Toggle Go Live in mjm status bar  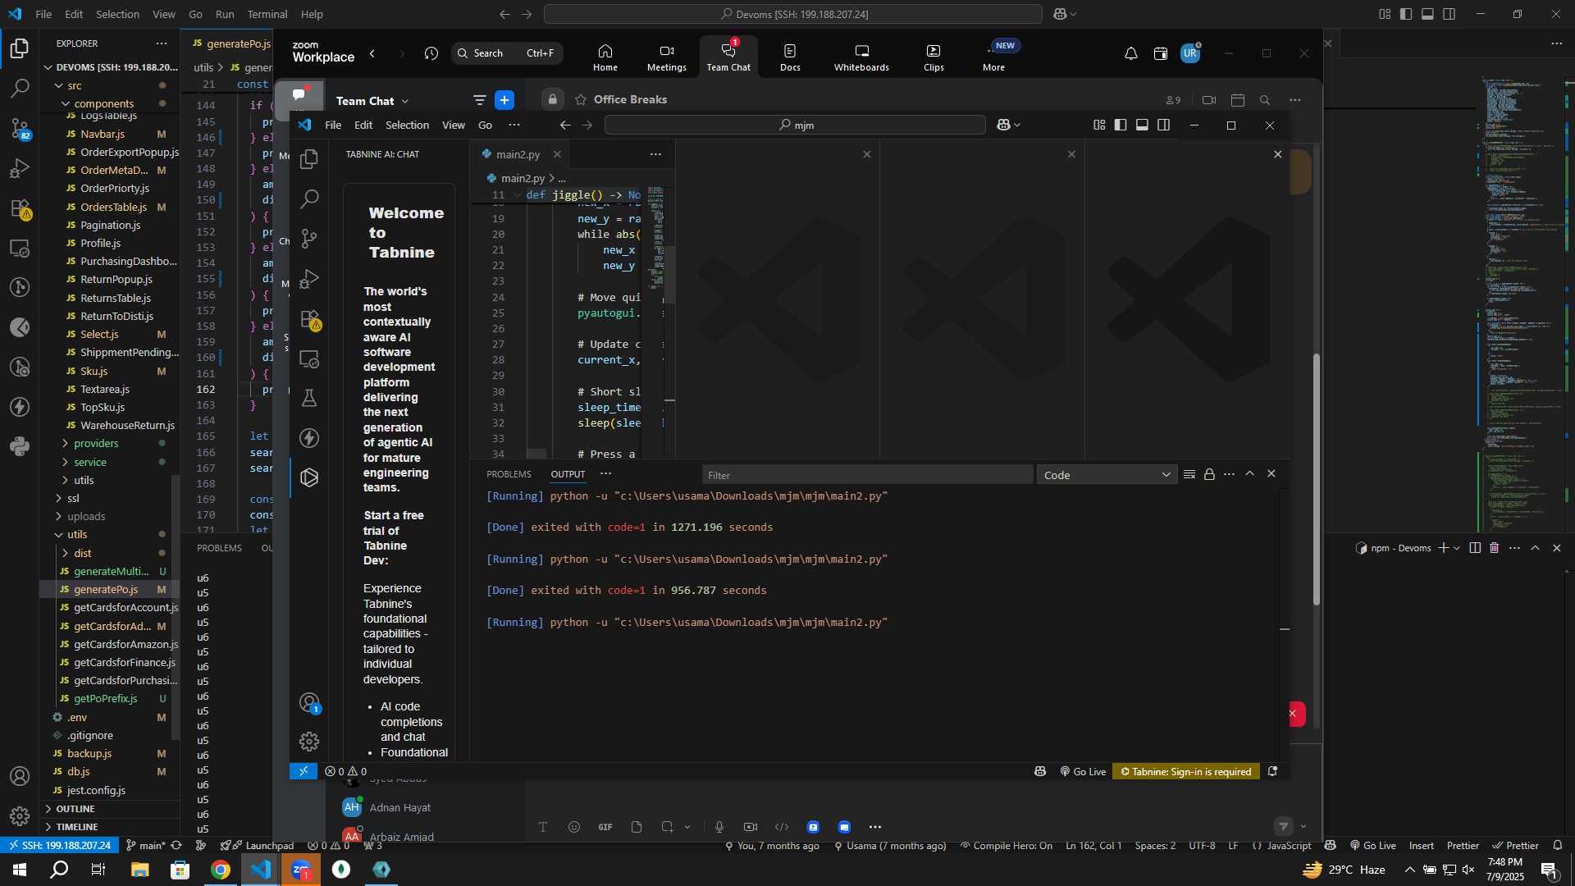point(1083,772)
